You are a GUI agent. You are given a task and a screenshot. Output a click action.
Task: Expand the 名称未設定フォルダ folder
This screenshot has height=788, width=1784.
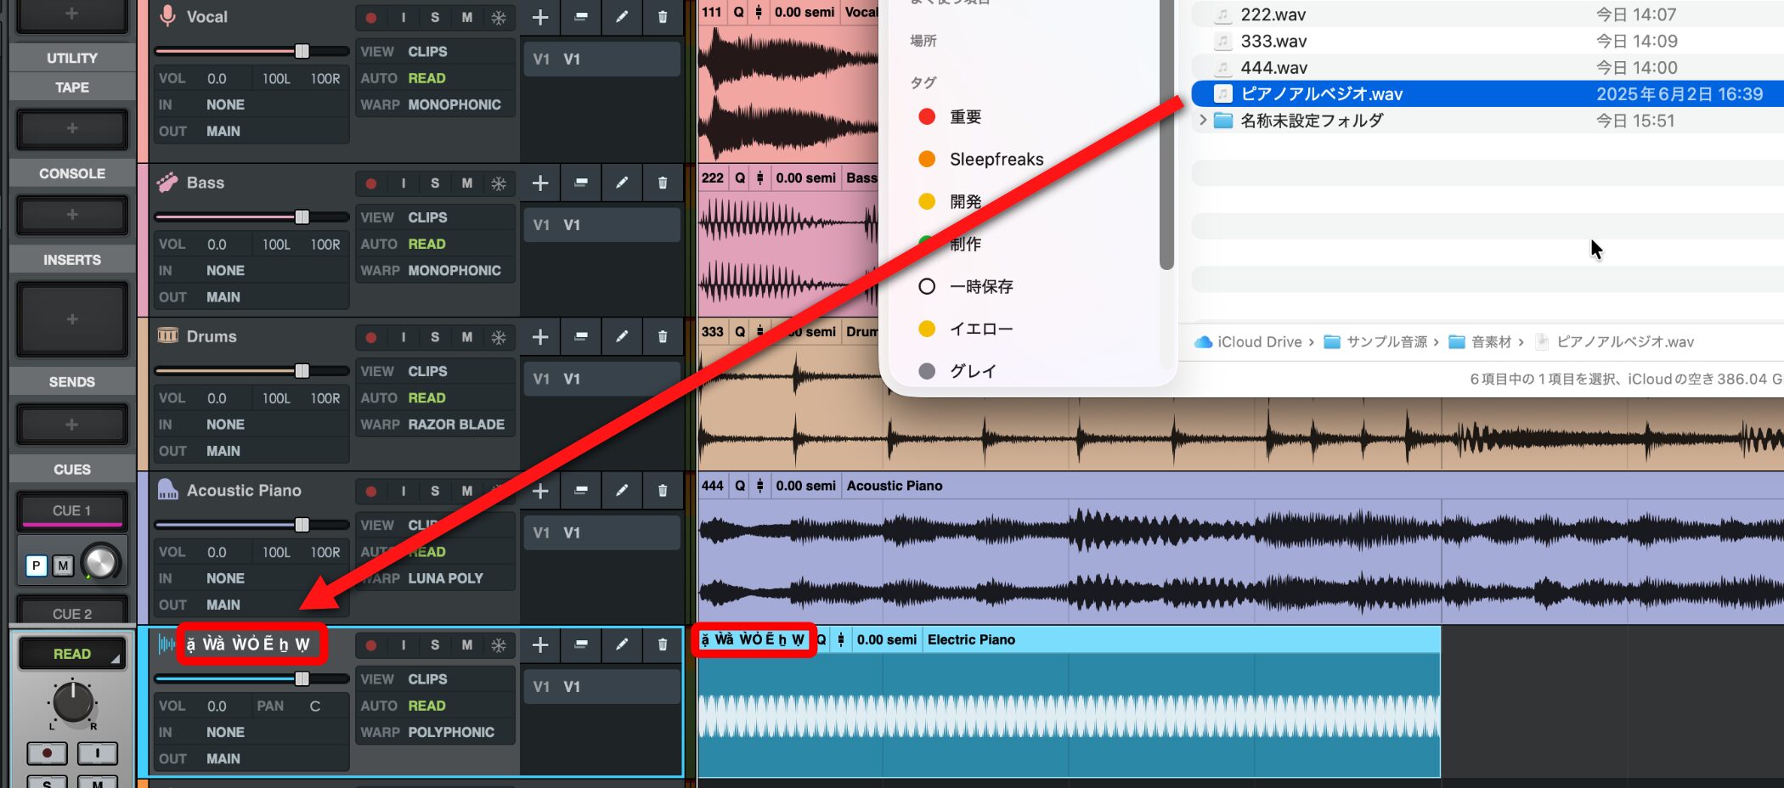point(1202,121)
